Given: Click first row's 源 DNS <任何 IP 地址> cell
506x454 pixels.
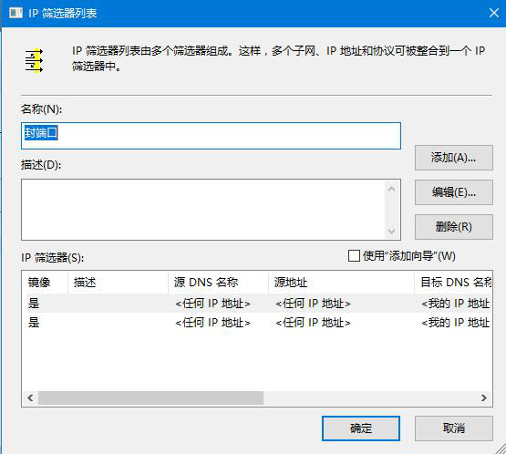Looking at the screenshot, I should point(213,304).
